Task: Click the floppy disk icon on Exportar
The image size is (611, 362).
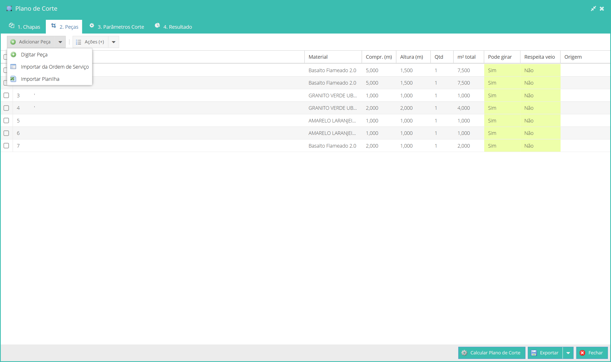Action: [x=534, y=353]
